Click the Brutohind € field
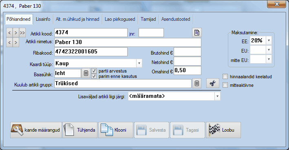Viewport: 289px width, 150px height. [188, 52]
